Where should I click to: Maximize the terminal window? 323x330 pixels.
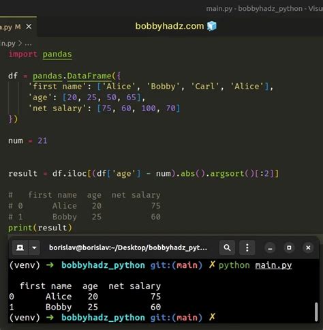pos(289,247)
